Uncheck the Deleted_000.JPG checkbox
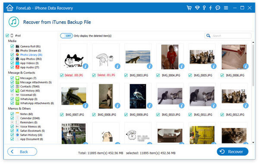 (x=62, y=75)
